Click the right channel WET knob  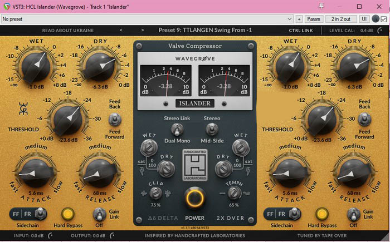point(290,67)
